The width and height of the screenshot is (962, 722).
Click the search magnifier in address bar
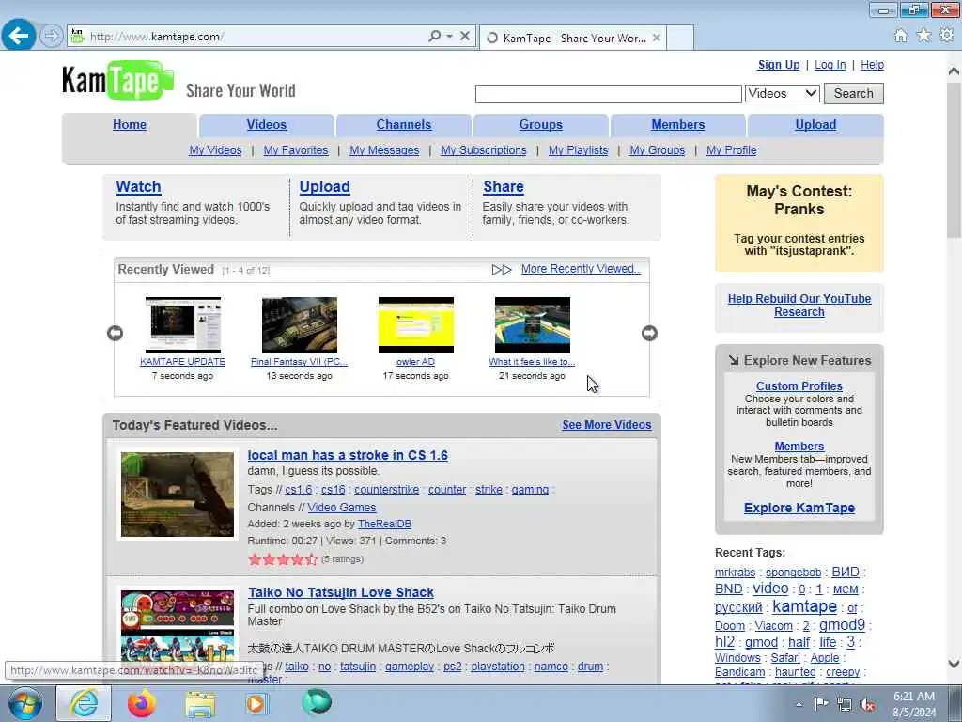(434, 37)
